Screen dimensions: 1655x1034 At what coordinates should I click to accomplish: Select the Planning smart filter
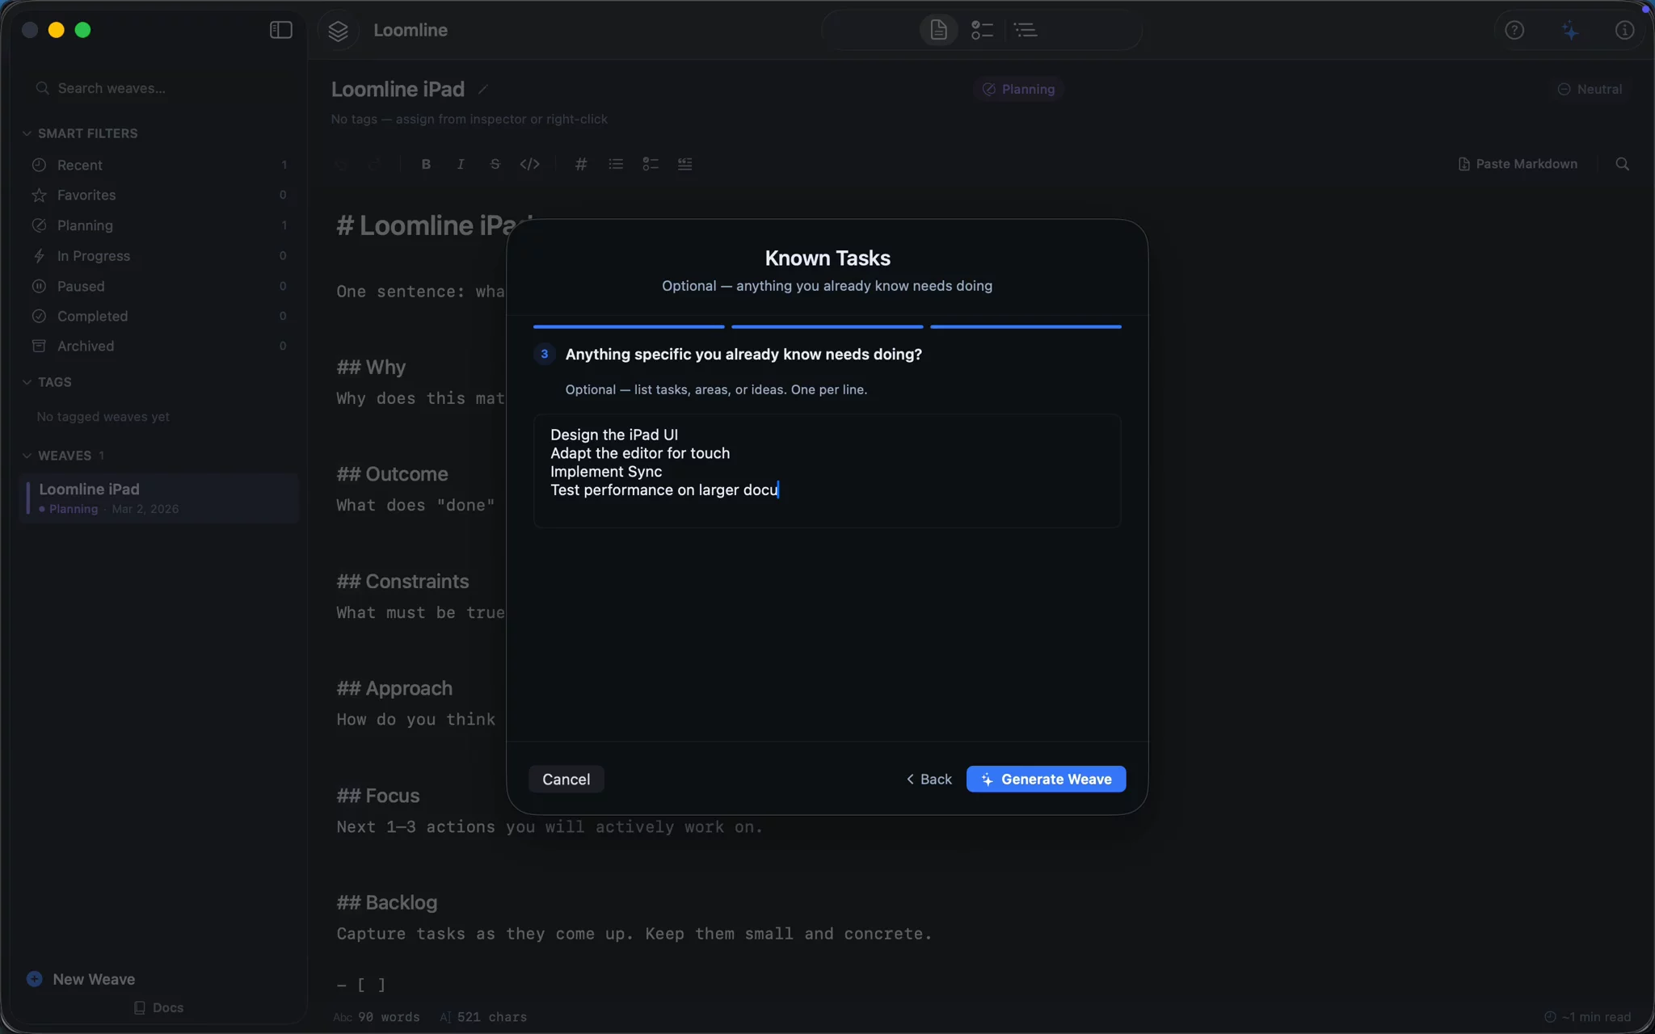click(x=85, y=225)
